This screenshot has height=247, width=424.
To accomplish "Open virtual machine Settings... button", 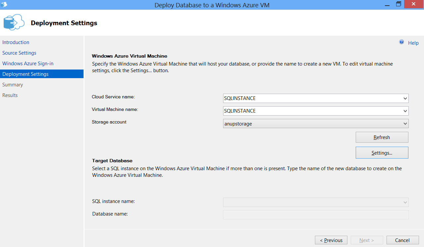I will pos(382,153).
